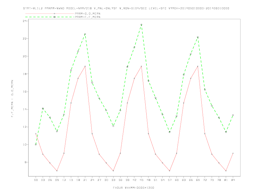Click x-axis tick label 54

pos(163,180)
